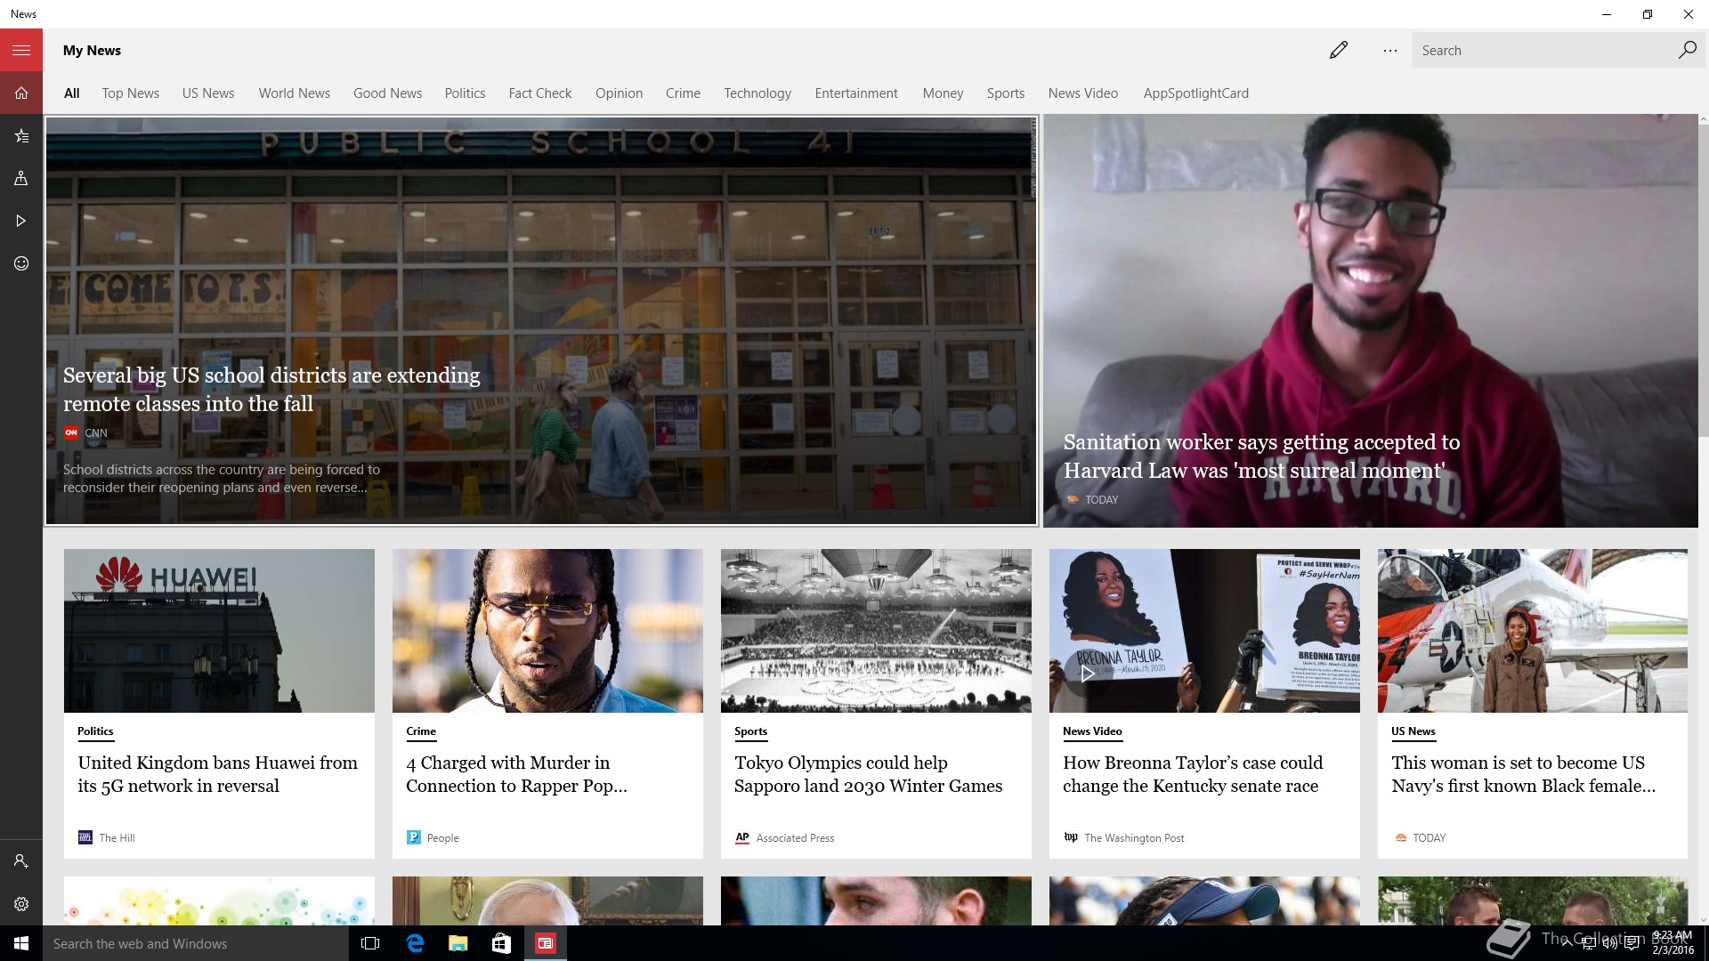Image resolution: width=1709 pixels, height=961 pixels.
Task: Click the rapper with braids thumbnail
Action: click(547, 631)
